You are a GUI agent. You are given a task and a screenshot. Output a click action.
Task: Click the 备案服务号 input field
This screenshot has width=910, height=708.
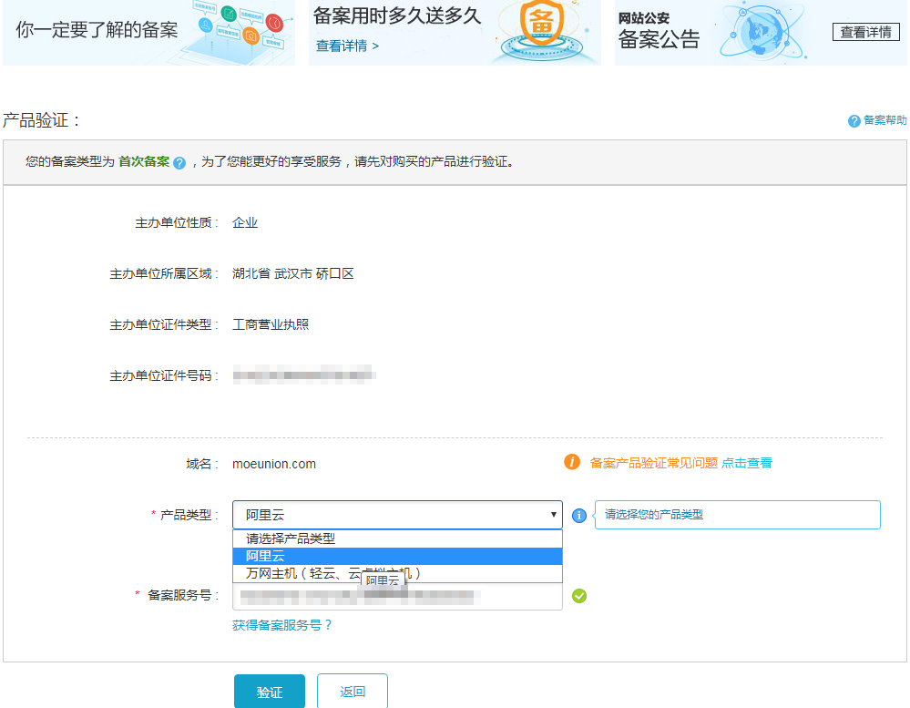[397, 596]
